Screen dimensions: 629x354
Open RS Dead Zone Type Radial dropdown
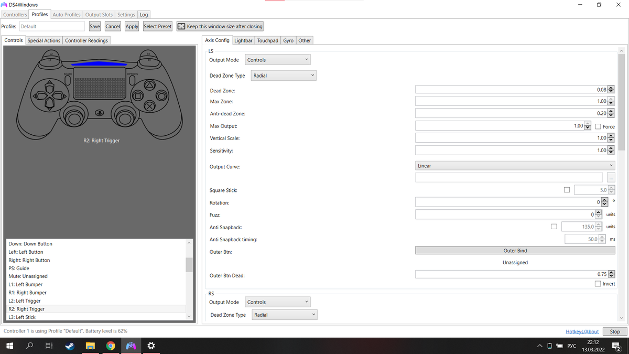tap(285, 315)
